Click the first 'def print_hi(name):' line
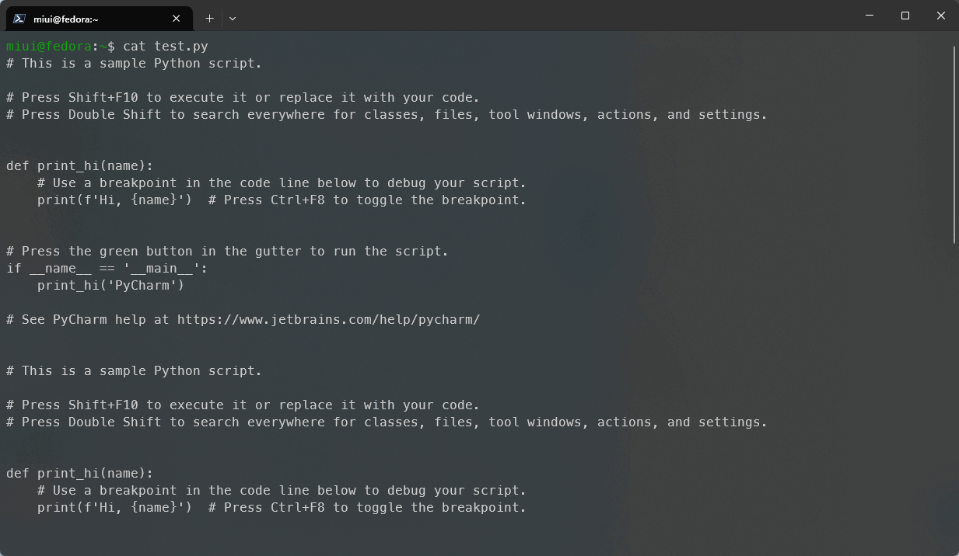Viewport: 959px width, 556px height. [x=79, y=165]
